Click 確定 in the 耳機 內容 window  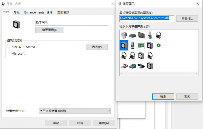click(x=56, y=123)
